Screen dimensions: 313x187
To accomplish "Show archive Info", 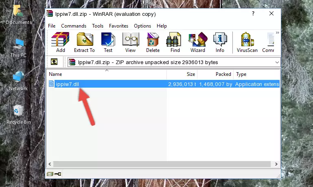I will click(x=220, y=42).
